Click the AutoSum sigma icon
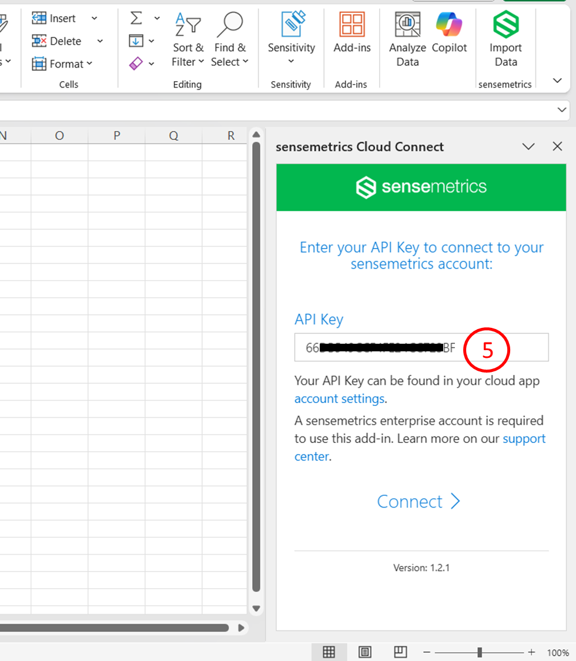 pos(136,18)
